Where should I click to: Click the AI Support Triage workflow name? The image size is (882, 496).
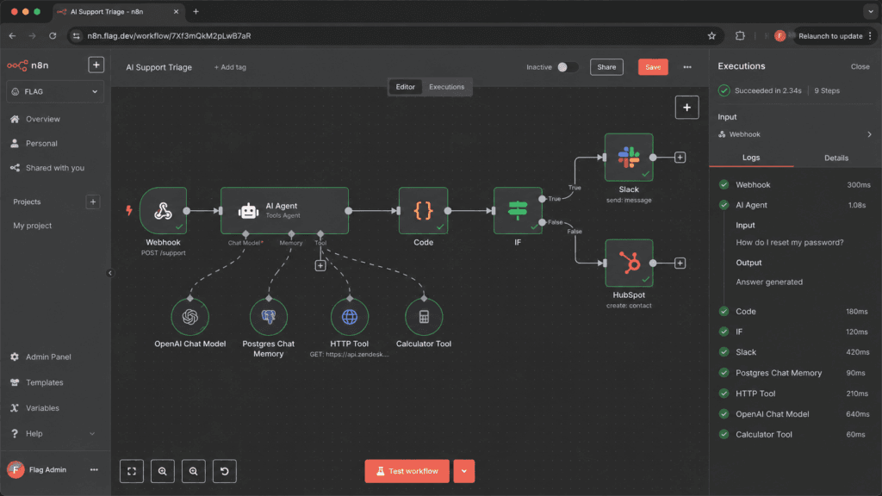[x=158, y=67]
